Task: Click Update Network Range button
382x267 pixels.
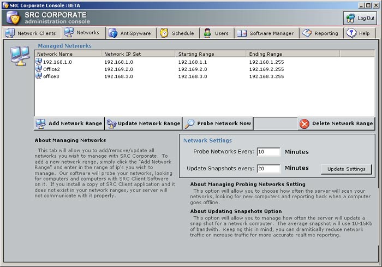Action: (x=144, y=123)
